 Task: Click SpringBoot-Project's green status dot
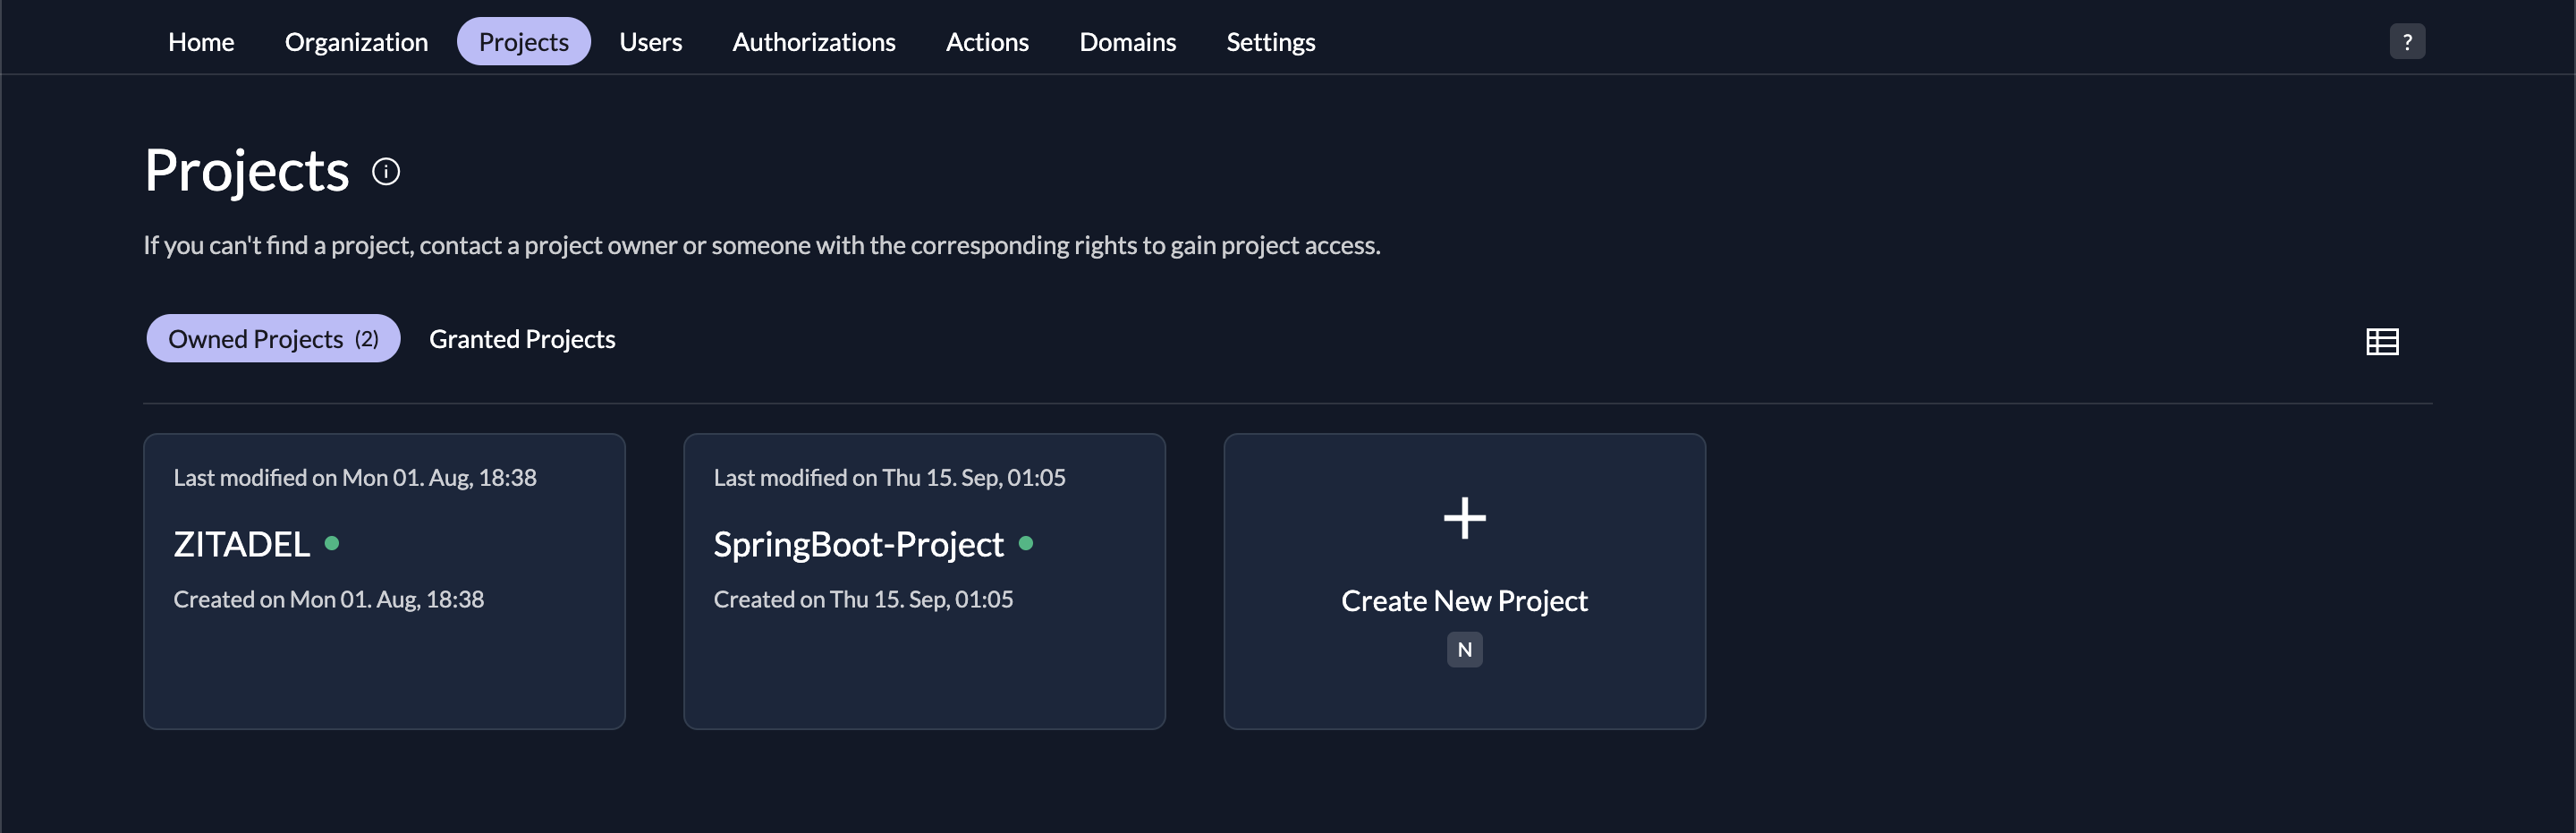coord(1025,544)
